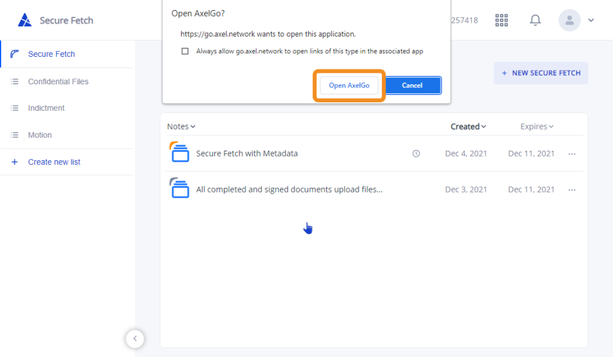Screen dimensions: 613x357
Task: Click the Dec 3, 2021 created date
Action: pos(466,190)
